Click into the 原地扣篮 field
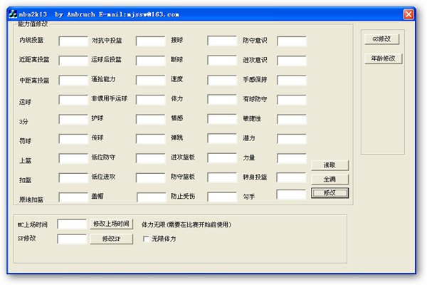The width and height of the screenshot is (427, 285). coord(73,197)
